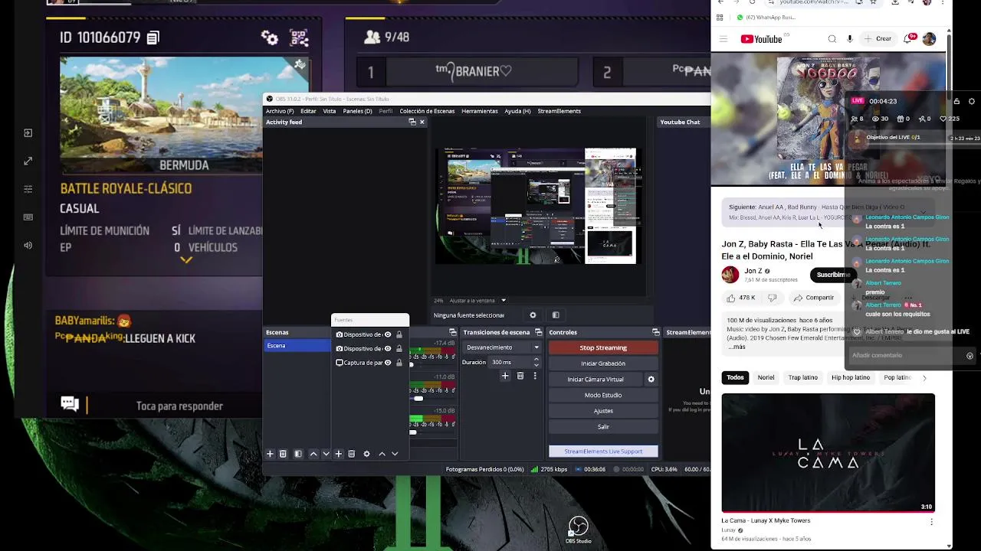Click Iniciar Grabación button
The image size is (981, 551).
point(603,364)
